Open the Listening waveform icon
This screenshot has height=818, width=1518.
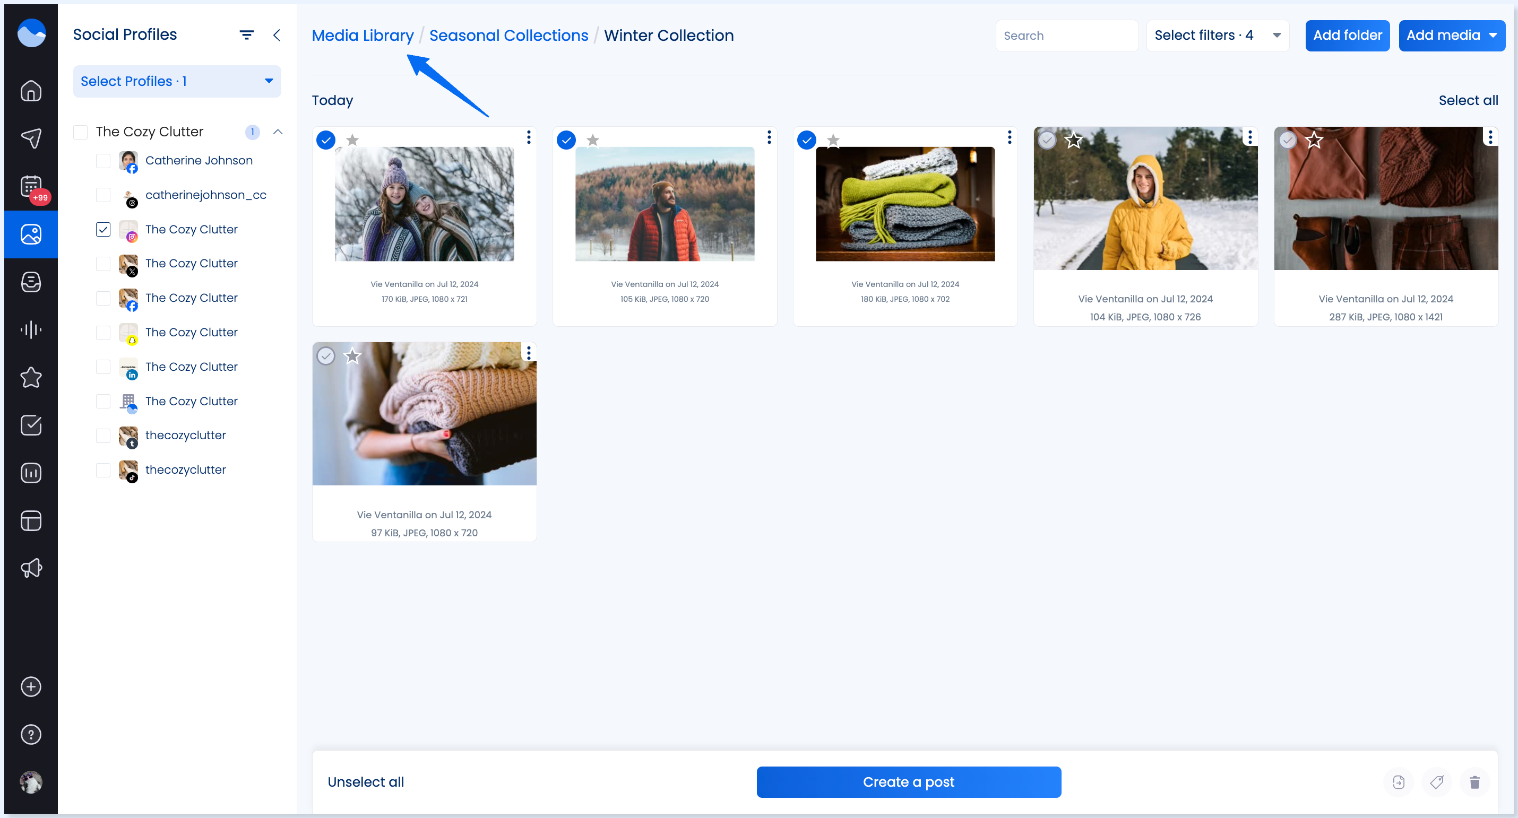click(31, 330)
